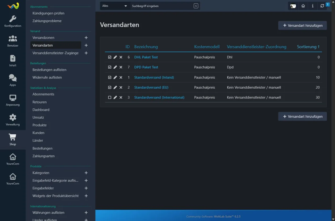Image resolution: width=335 pixels, height=221 pixels.
Task: Open Standardversand (International) link
Action: (x=159, y=97)
